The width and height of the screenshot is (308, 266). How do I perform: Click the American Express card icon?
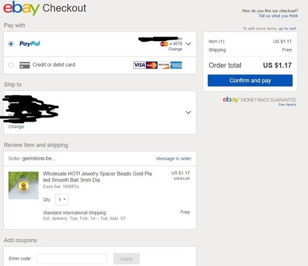[176, 65]
